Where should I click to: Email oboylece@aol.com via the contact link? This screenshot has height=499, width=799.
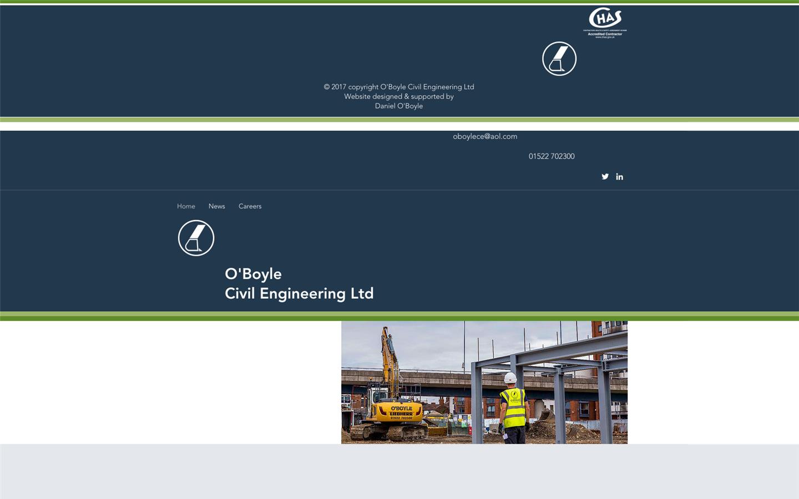485,136
